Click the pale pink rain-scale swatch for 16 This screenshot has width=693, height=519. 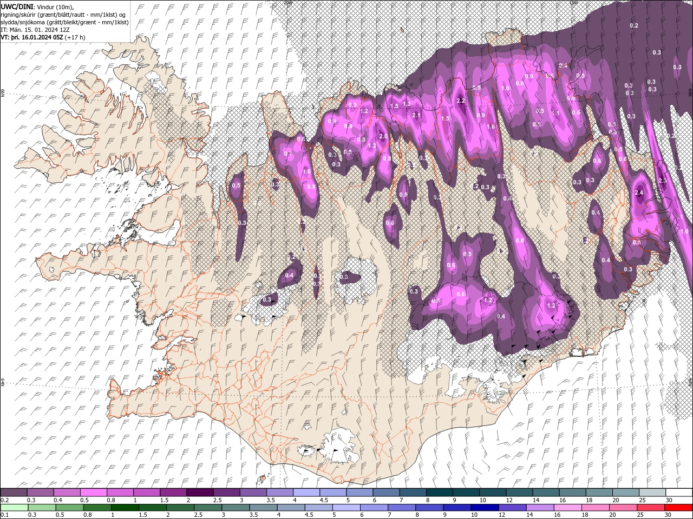tap(568, 508)
